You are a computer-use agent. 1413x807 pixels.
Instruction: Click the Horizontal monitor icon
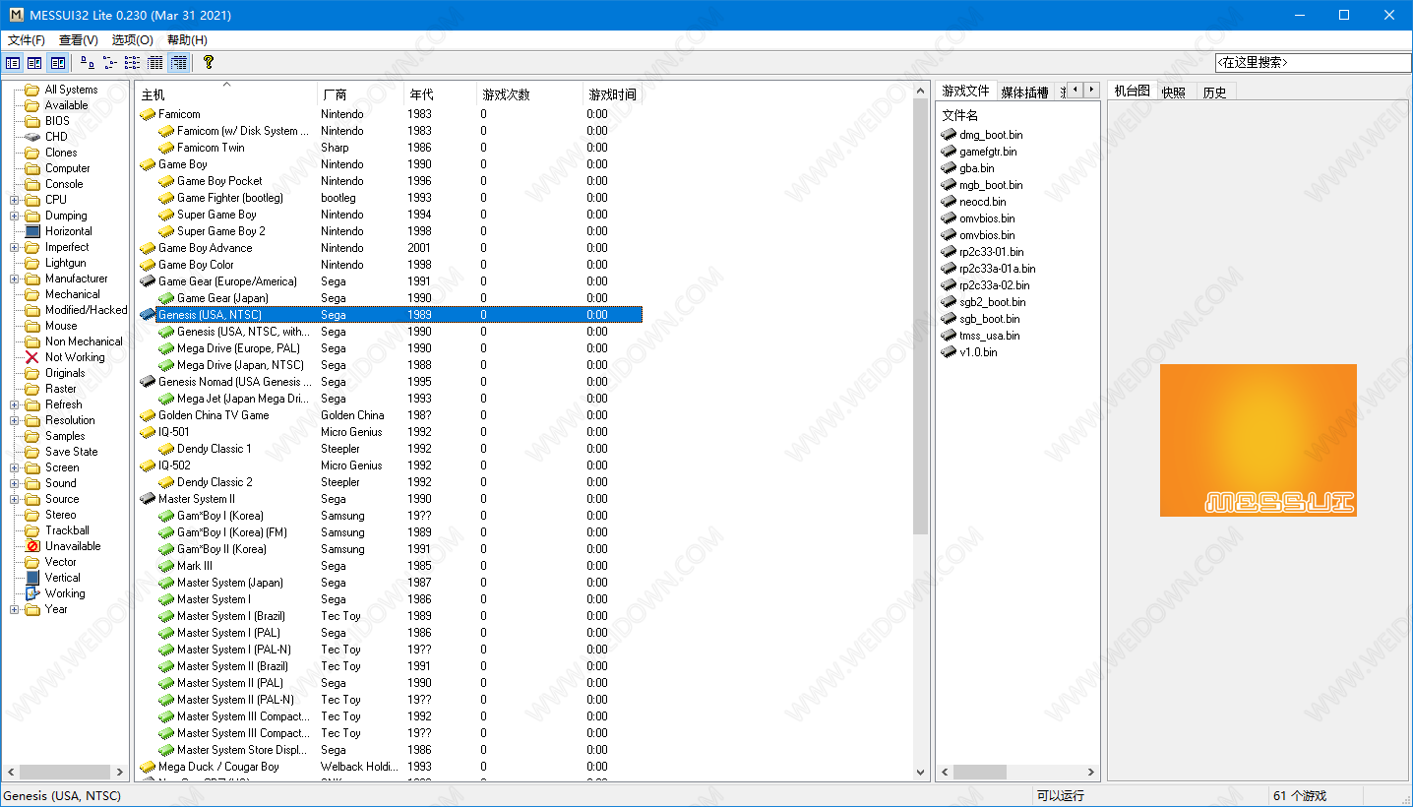(31, 231)
